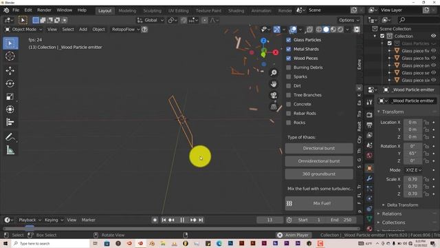The image size is (440, 248).
Task: Click the Directional burst button
Action: pyautogui.click(x=319, y=148)
